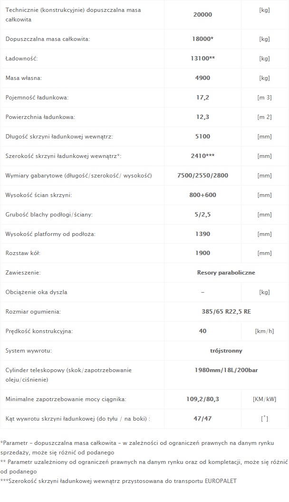Select the 'Dopuszczalna masa całkowita:' label
Viewport: 289px width, 502px height.
pyautogui.click(x=48, y=39)
